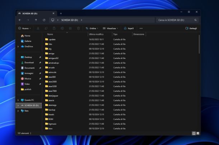The width and height of the screenshot is (219, 145).
Task: Add a new tab with plus button
Action: 61,13
